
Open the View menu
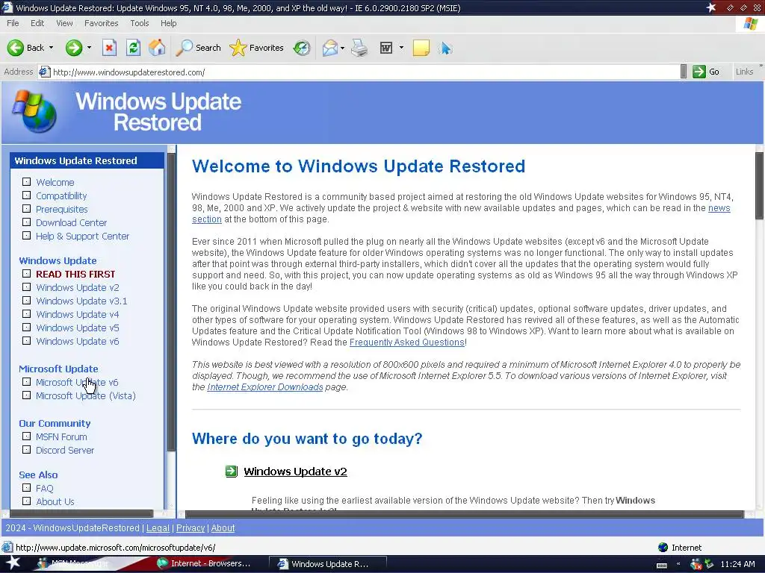point(64,23)
